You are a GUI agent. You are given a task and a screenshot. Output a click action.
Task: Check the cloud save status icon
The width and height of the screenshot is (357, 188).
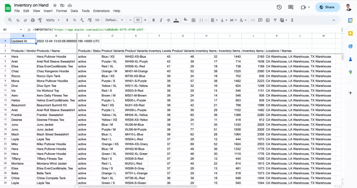(x=70, y=5)
